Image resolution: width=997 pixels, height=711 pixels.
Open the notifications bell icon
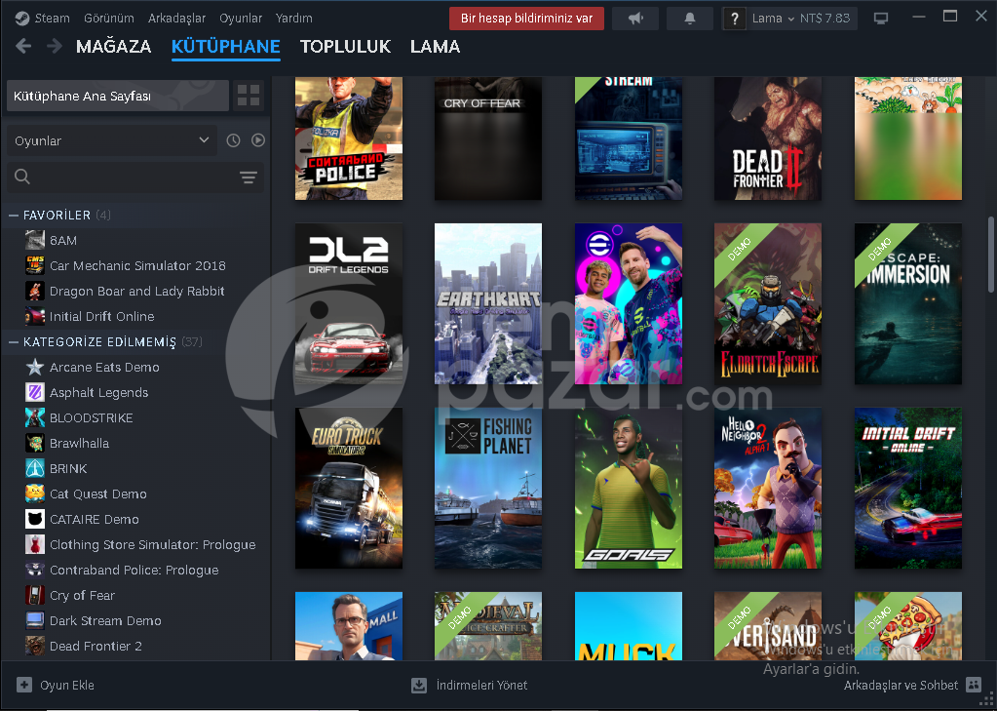690,19
